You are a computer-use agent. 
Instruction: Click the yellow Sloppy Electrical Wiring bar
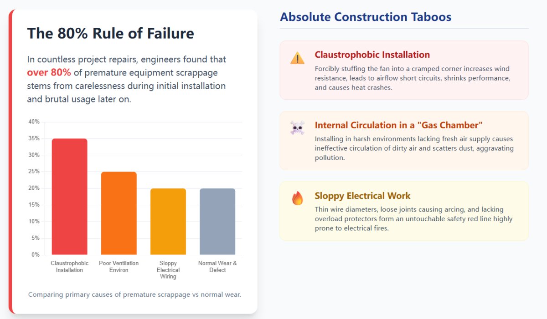click(168, 222)
